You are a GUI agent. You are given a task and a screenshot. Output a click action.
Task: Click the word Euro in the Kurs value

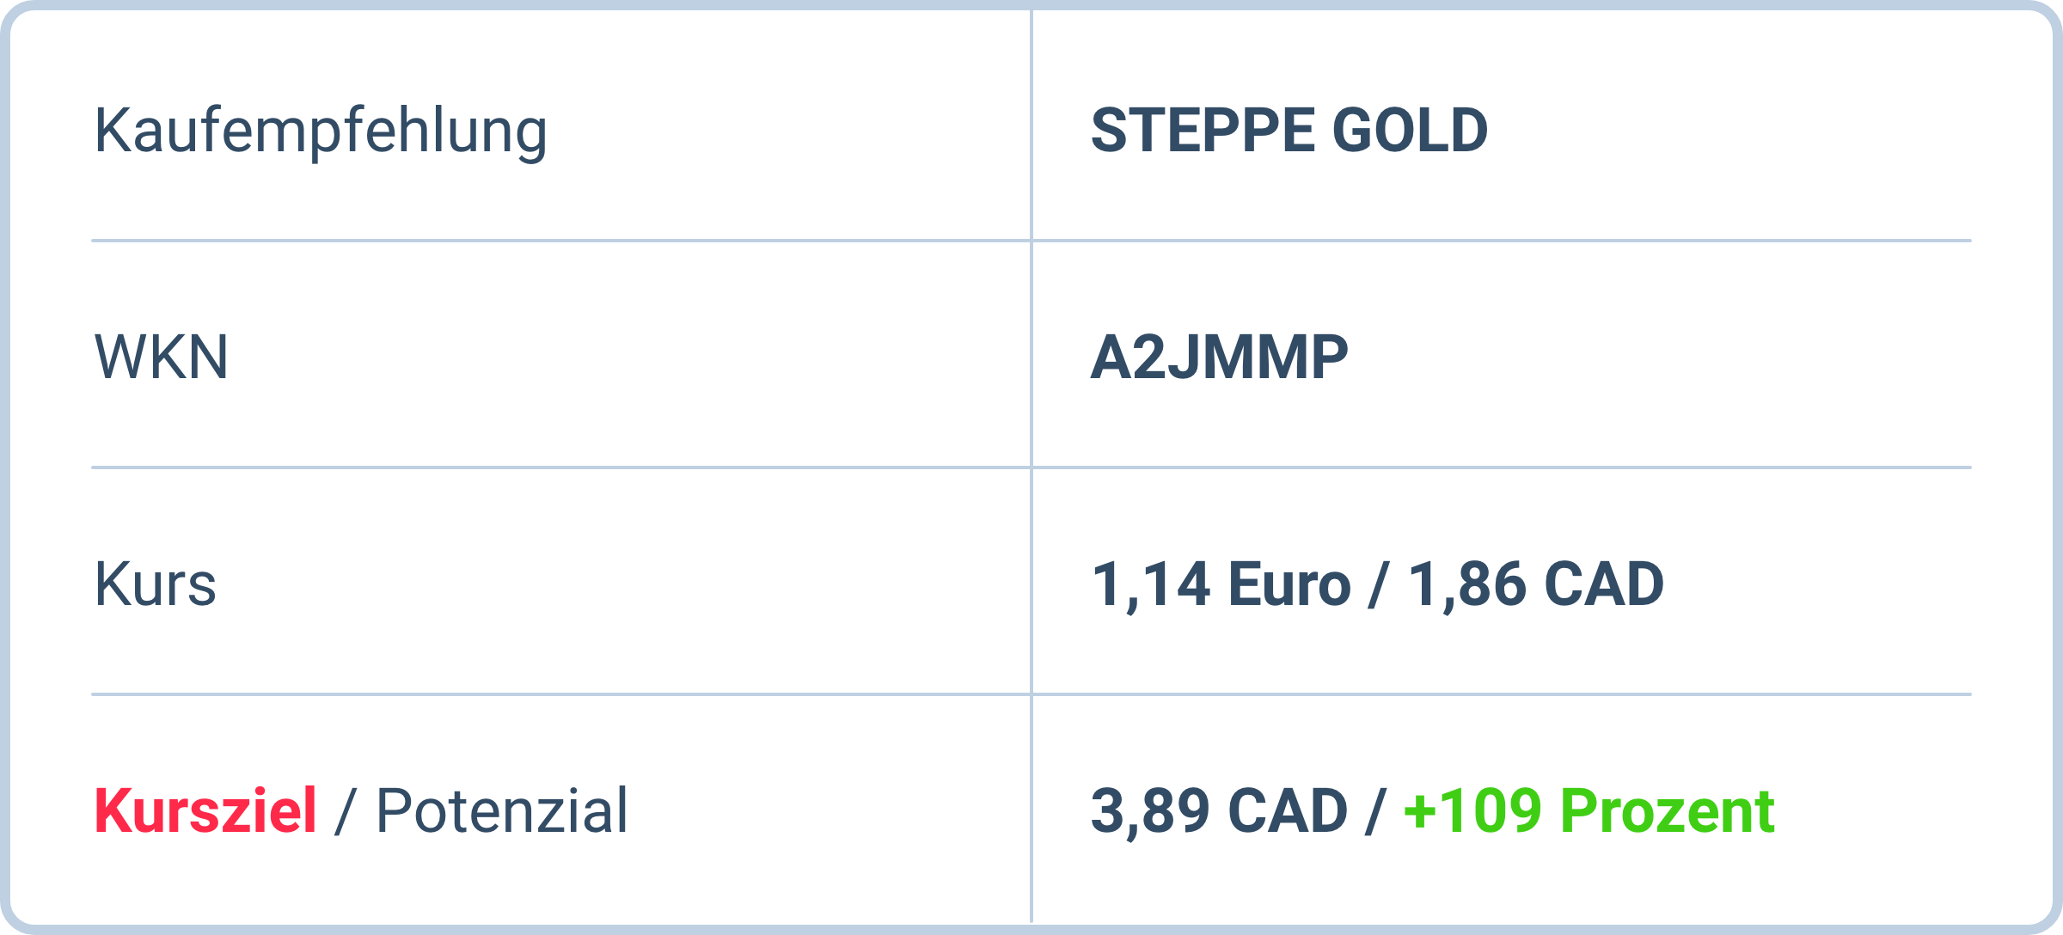[x=1289, y=584]
